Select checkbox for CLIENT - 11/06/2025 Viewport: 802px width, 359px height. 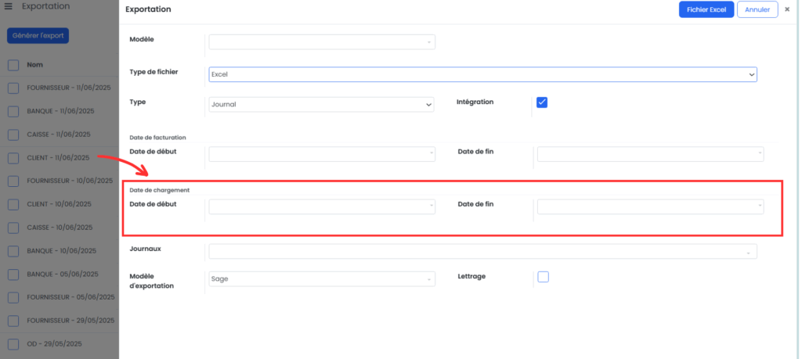tap(14, 158)
